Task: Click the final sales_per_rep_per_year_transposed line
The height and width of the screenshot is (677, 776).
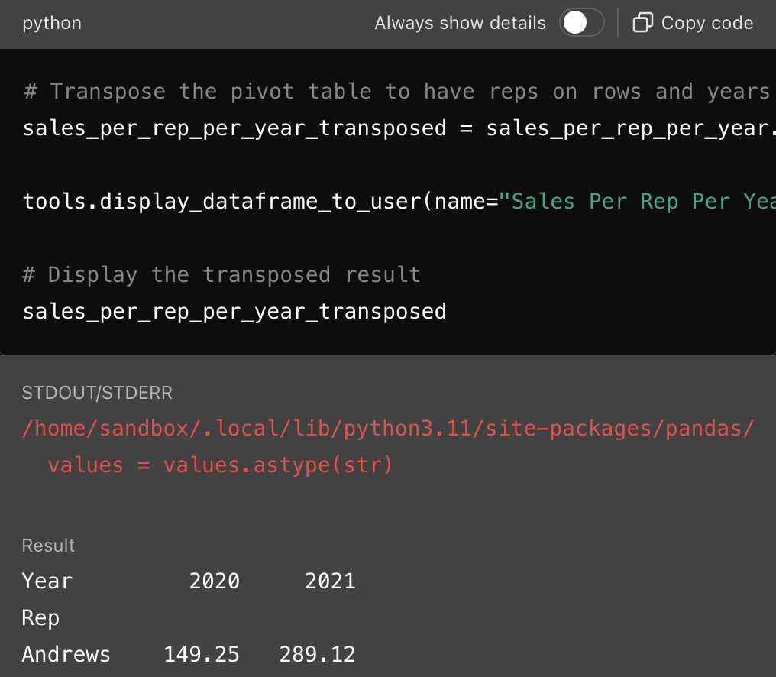Action: click(234, 311)
